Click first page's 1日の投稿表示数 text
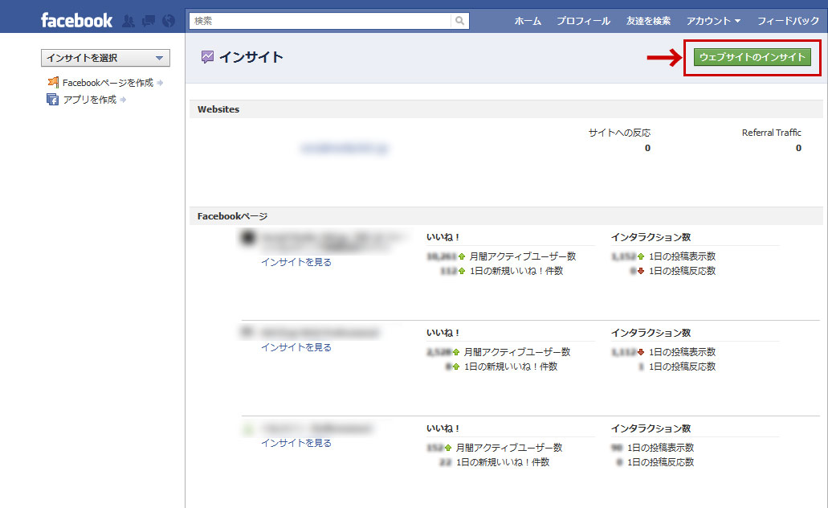The image size is (828, 508). click(683, 256)
